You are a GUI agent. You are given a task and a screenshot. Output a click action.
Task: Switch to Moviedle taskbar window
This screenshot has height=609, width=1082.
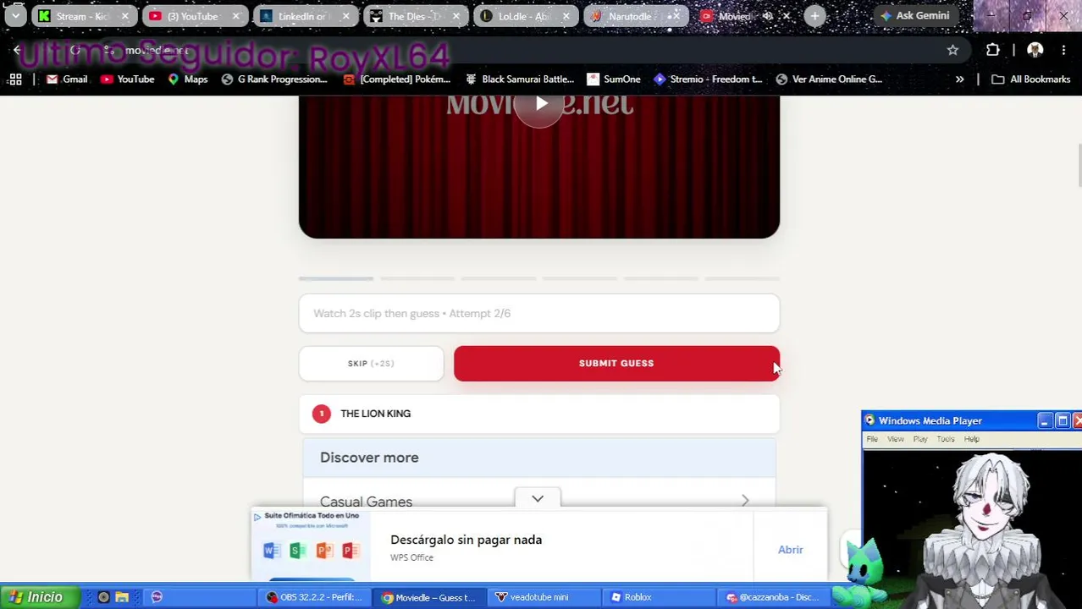[428, 597]
